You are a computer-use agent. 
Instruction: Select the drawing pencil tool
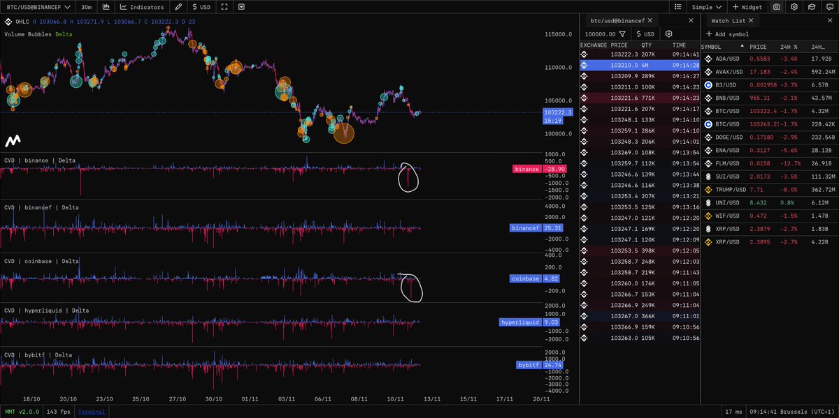(x=178, y=6)
